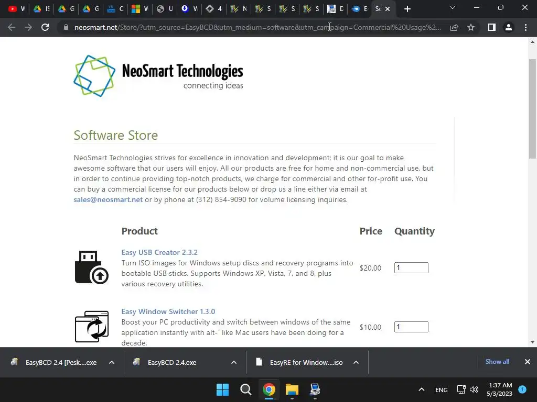
Task: Click the scrollbar down arrow
Action: pyautogui.click(x=532, y=342)
